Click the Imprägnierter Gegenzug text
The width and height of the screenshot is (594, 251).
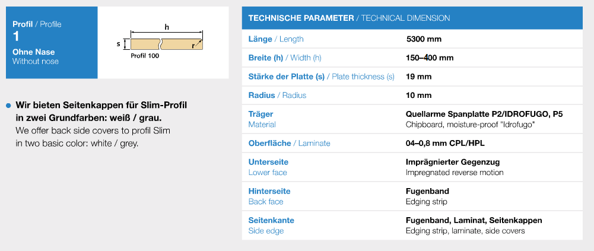tap(453, 162)
